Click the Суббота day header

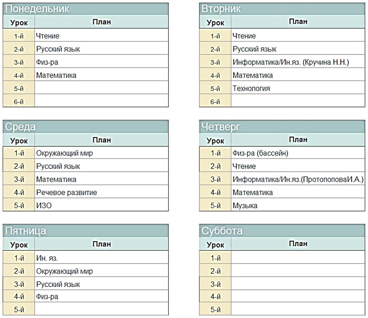tap(282, 231)
